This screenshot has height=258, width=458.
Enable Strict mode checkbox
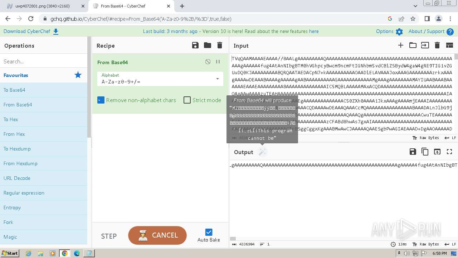tap(187, 100)
